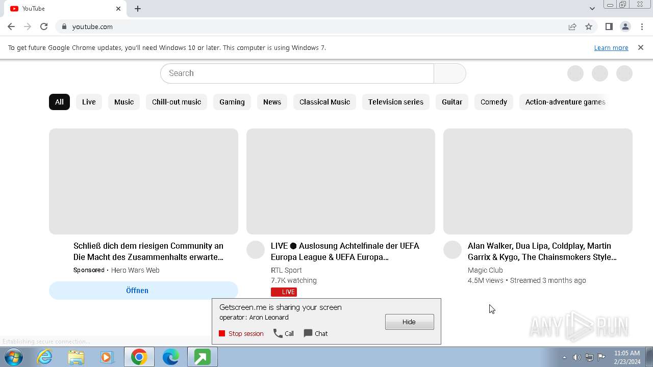
Task: Open LIVE Auslosung Achtelfinale video title
Action: [345, 251]
